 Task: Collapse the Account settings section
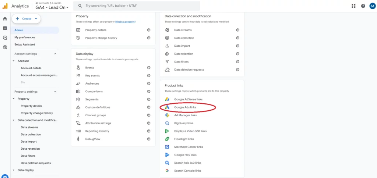(55, 54)
